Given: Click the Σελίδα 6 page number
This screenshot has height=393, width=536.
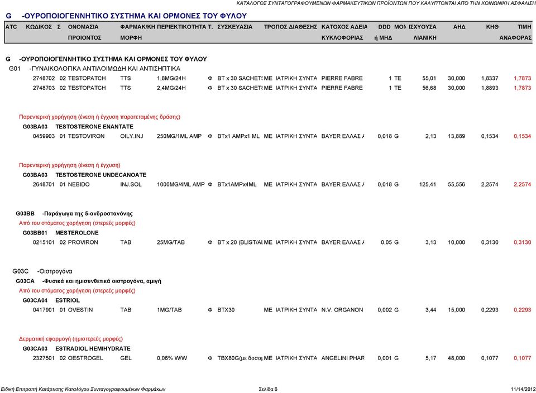Looking at the screenshot, I should point(268,389).
